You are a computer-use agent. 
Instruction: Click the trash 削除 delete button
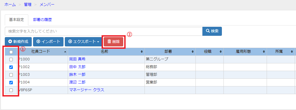113,42
